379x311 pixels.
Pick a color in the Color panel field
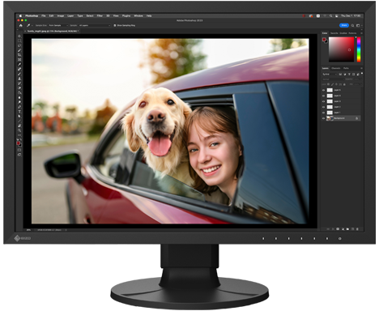(x=341, y=49)
